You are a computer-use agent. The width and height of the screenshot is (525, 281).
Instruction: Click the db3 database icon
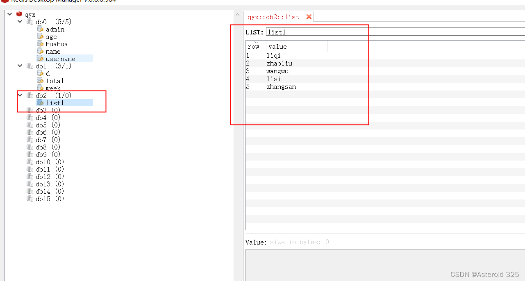(x=30, y=110)
